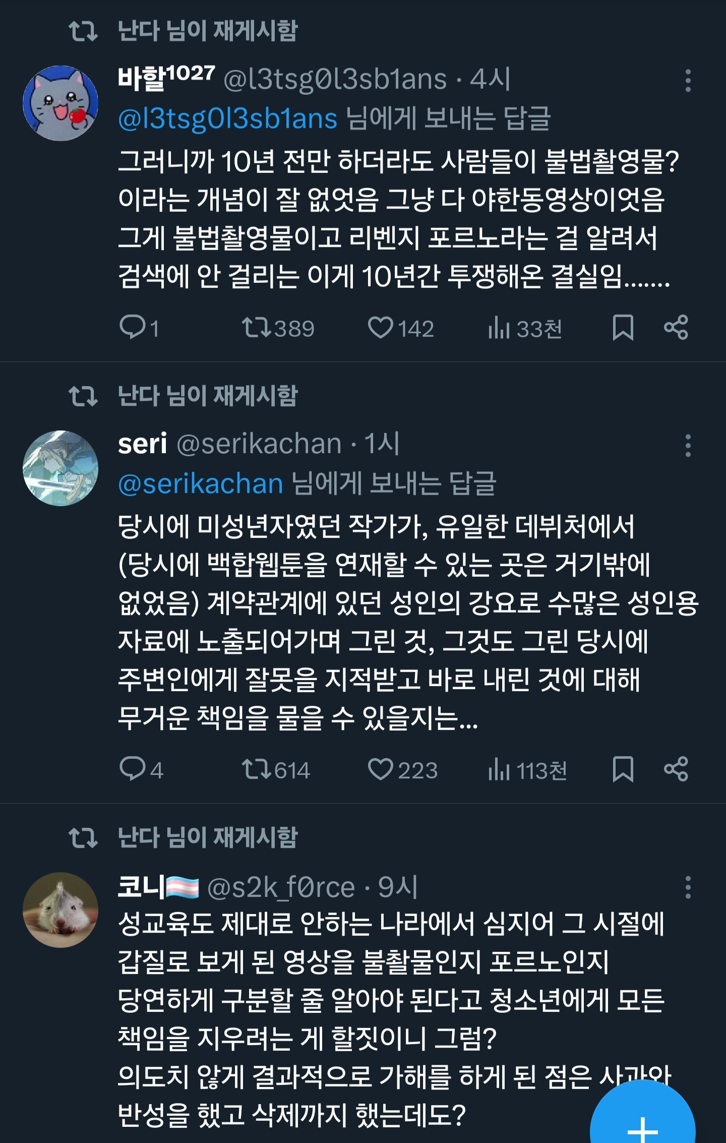This screenshot has height=1143, width=726.
Task: Bookmark 바할1027's tweet
Action: click(x=623, y=327)
